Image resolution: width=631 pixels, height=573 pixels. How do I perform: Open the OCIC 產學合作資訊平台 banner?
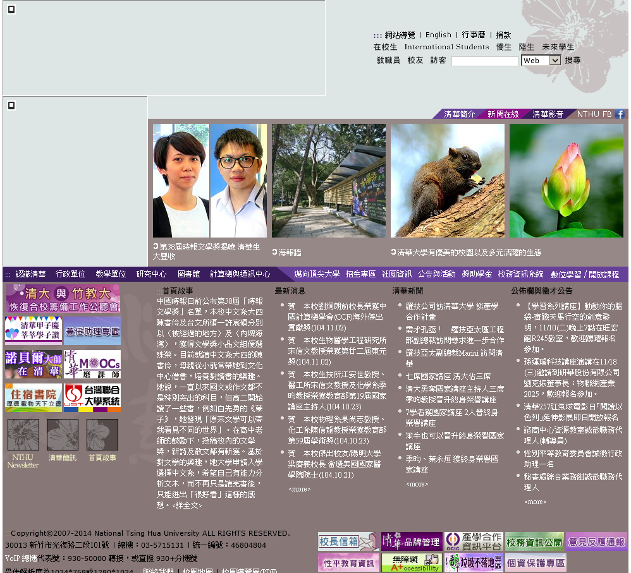click(x=474, y=541)
